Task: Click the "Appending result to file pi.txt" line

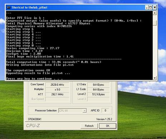Action: tap(38, 73)
